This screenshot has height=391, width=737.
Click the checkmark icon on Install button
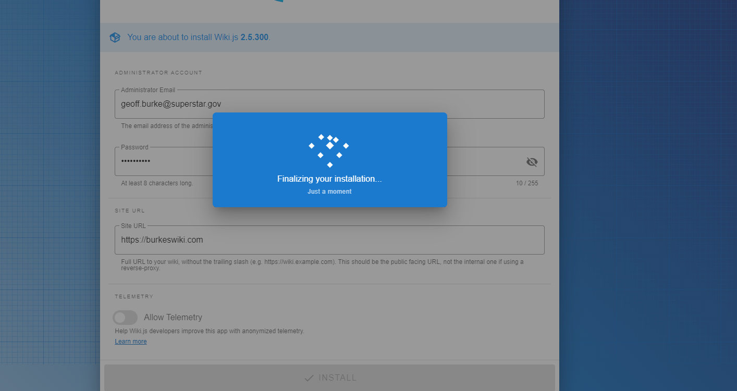coord(309,378)
